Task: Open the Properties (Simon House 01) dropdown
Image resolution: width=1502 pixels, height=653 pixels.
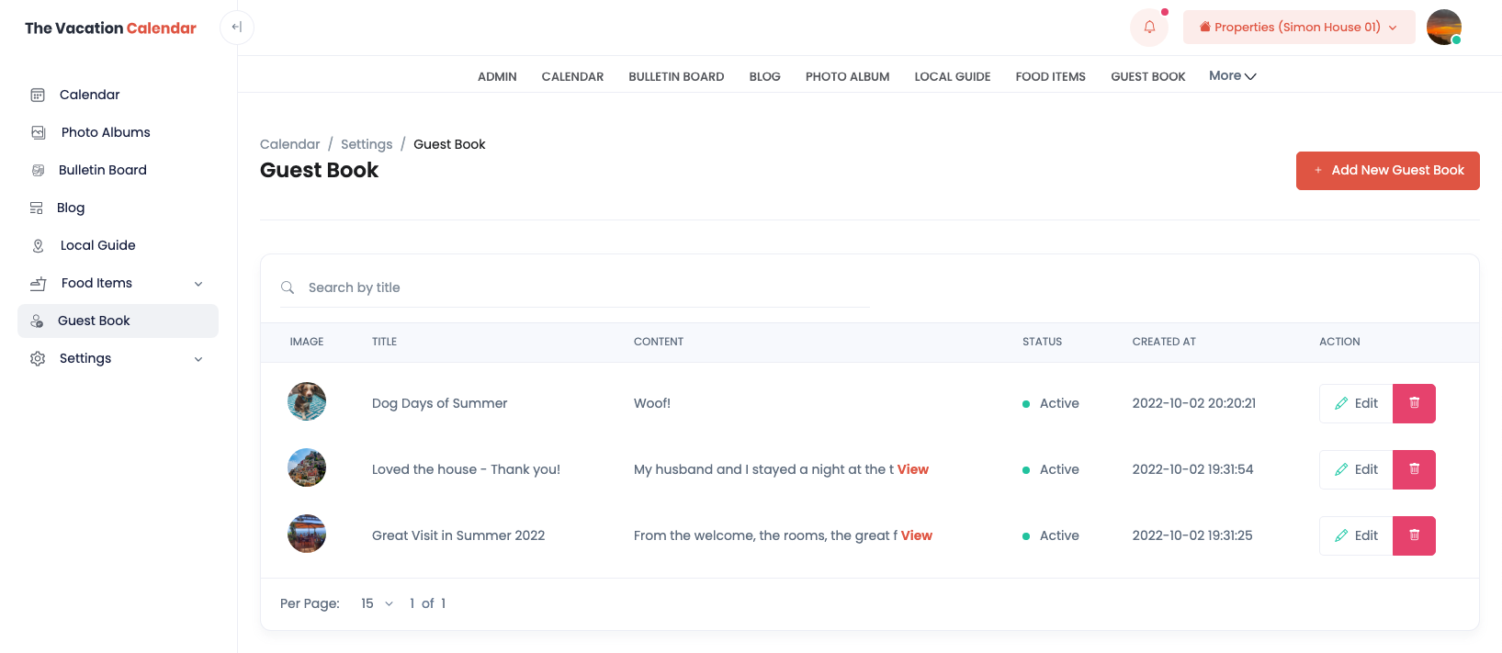Action: (x=1298, y=28)
